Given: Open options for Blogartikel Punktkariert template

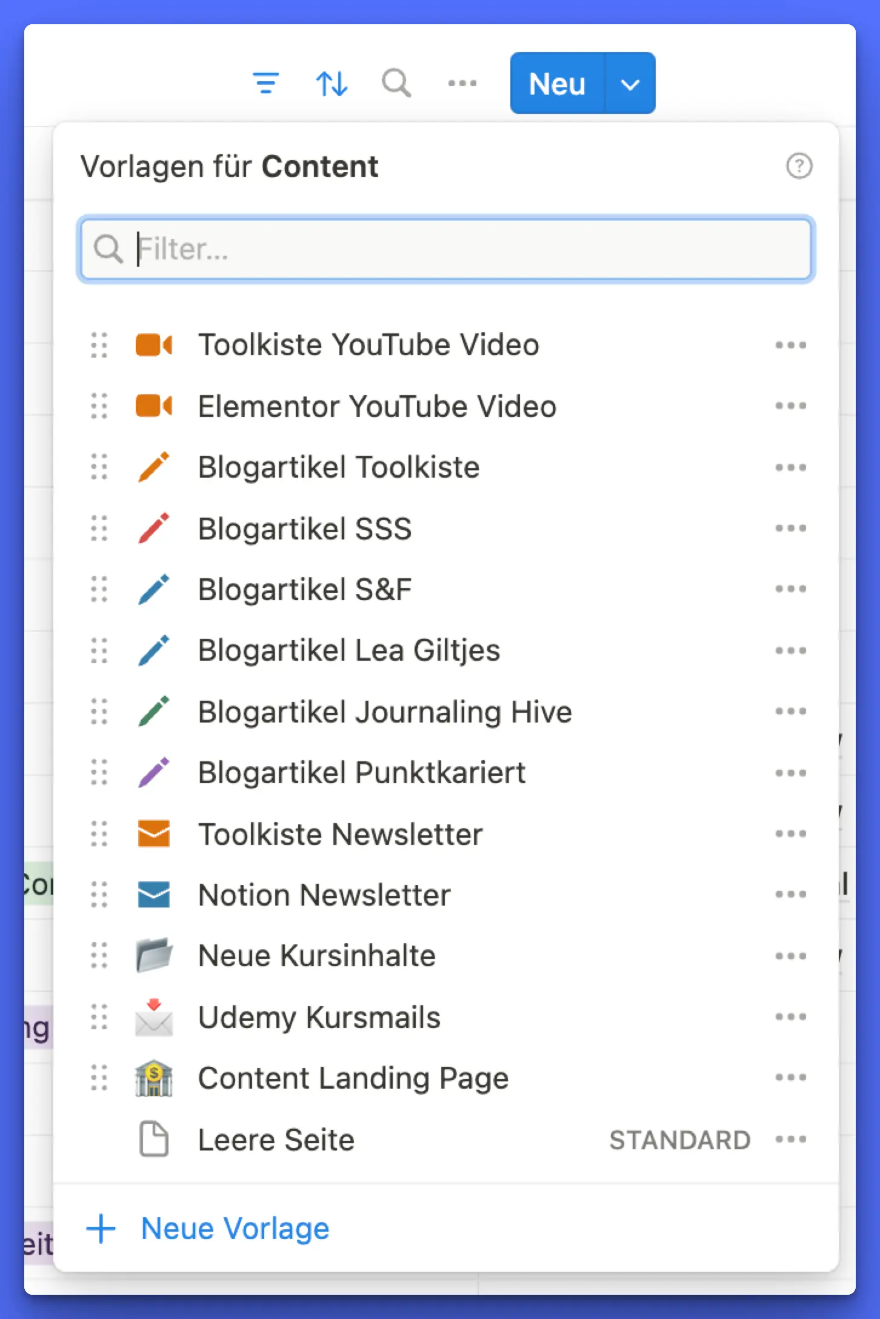Looking at the screenshot, I should coord(790,773).
